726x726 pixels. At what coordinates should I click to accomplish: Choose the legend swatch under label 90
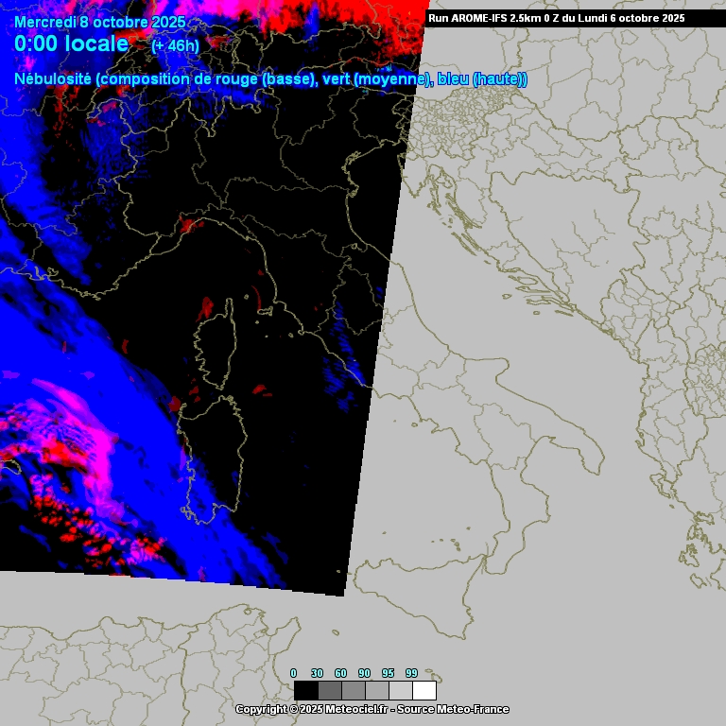coord(376,690)
